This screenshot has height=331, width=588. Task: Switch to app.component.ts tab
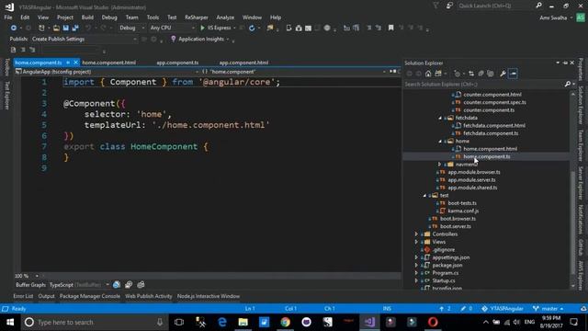(177, 63)
